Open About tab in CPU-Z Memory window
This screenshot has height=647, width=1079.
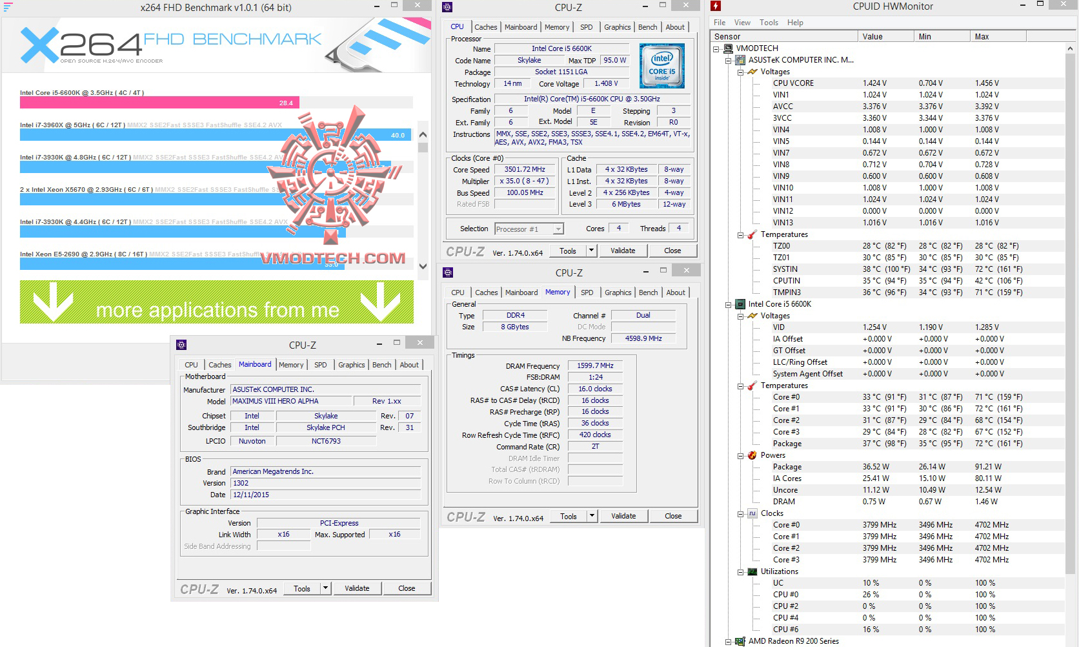tap(676, 293)
